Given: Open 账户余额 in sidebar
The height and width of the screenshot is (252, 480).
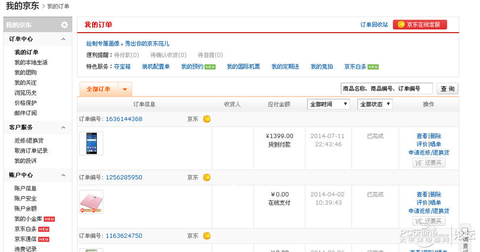Looking at the screenshot, I should coord(25,209).
